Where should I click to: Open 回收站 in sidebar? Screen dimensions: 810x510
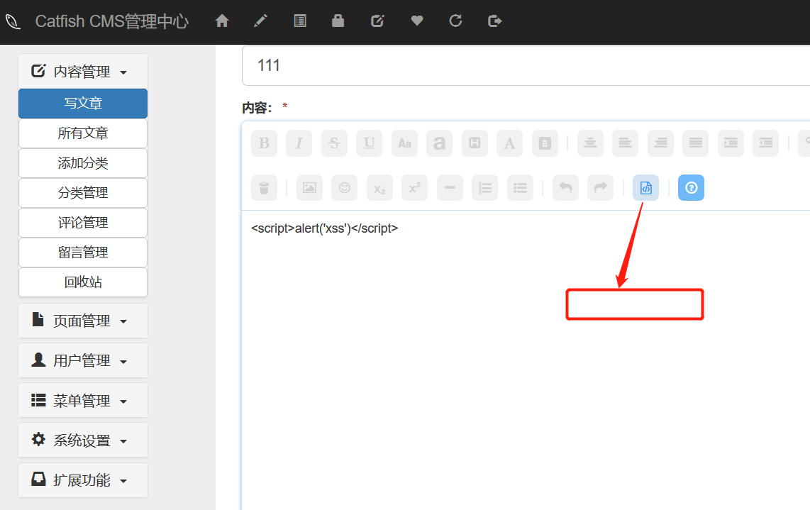(x=83, y=282)
